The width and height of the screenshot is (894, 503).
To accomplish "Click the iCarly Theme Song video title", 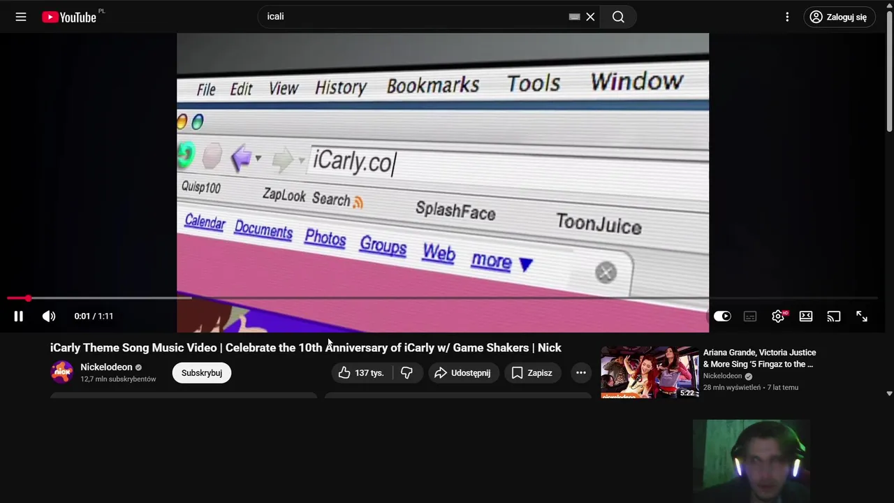I will click(x=306, y=347).
